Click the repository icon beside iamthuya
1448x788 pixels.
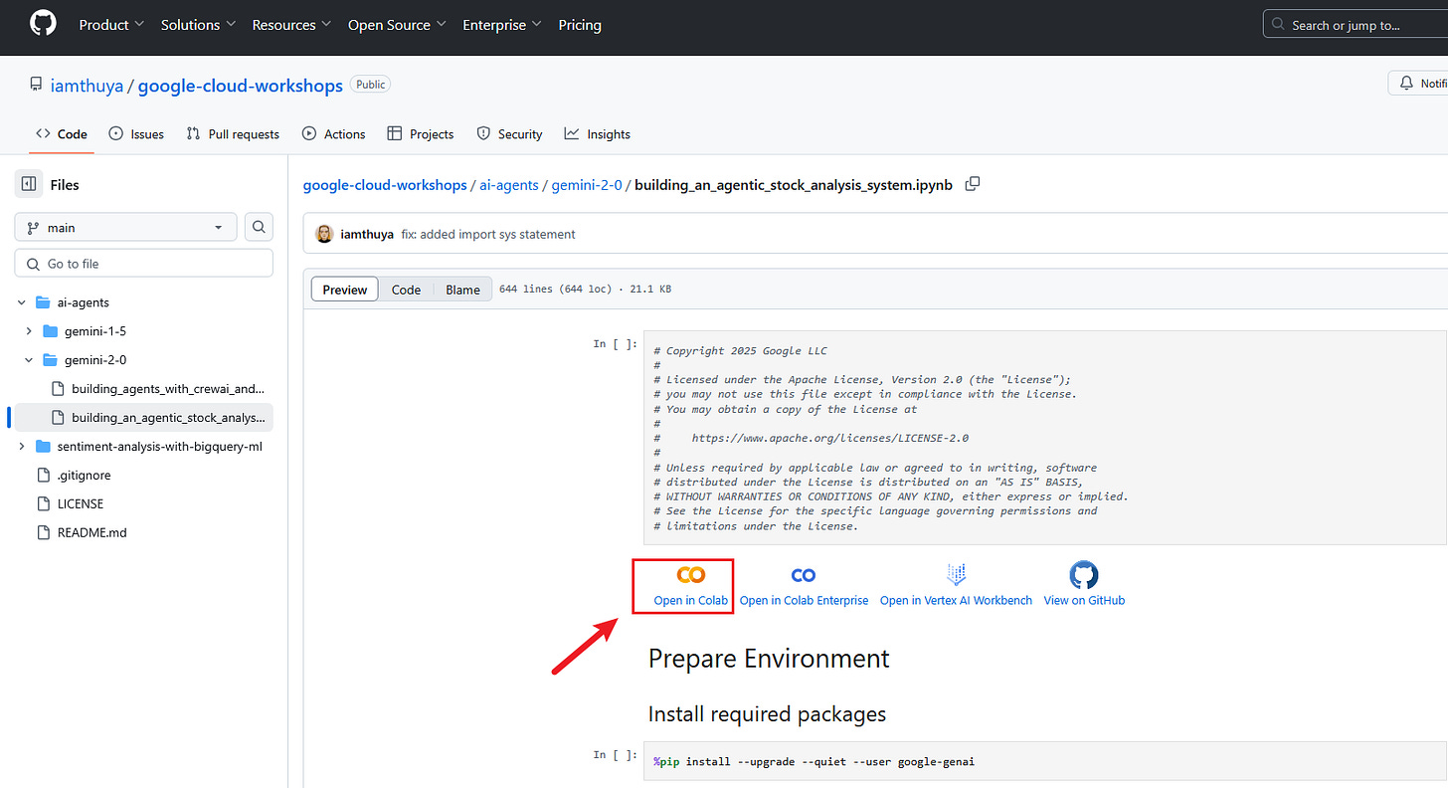[x=36, y=86]
